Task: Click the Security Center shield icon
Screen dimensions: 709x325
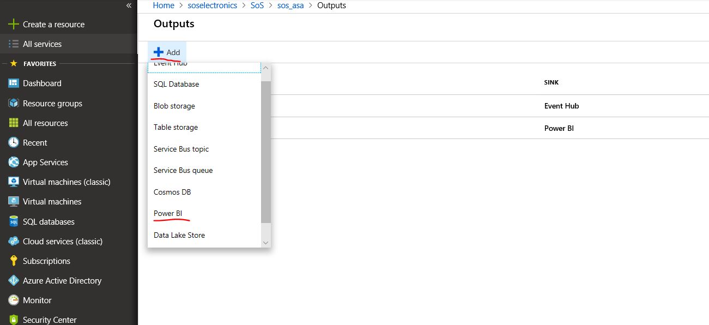Action: pos(14,320)
